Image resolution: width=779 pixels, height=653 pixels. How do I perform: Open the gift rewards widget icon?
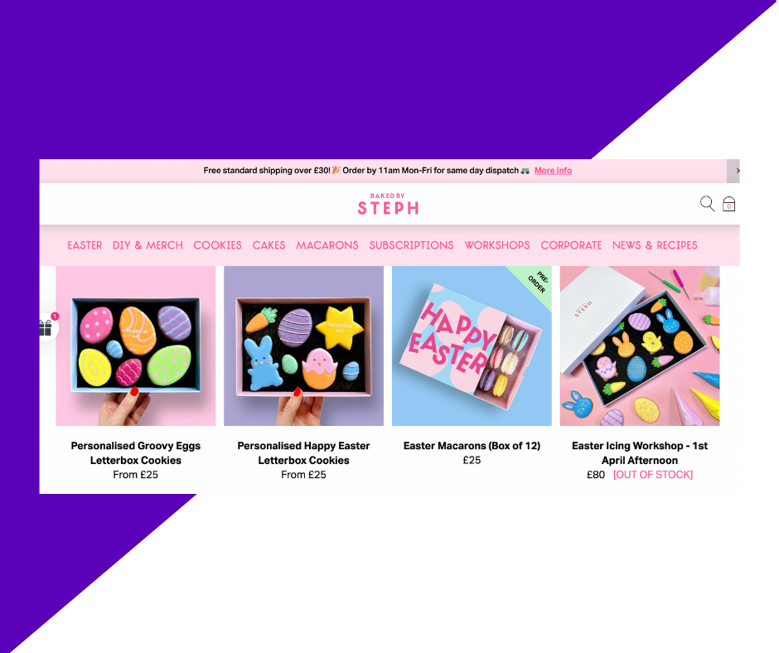46,327
